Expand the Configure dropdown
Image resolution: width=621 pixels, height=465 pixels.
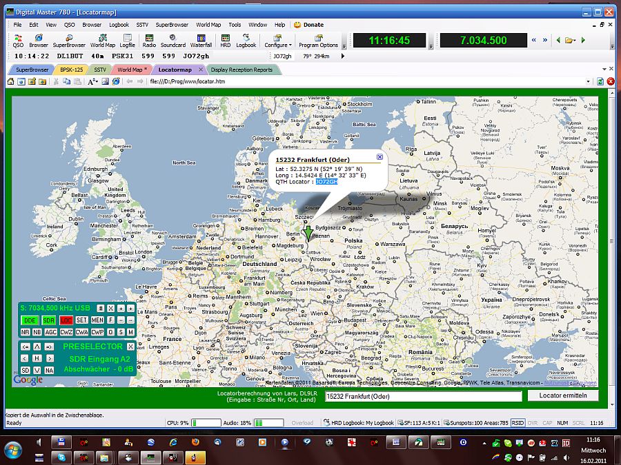tap(277, 41)
